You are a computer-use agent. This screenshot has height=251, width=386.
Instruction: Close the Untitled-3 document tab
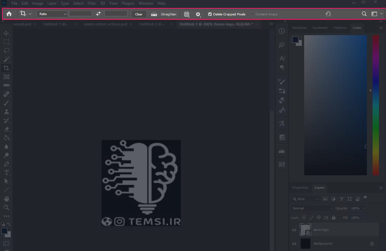click(257, 24)
